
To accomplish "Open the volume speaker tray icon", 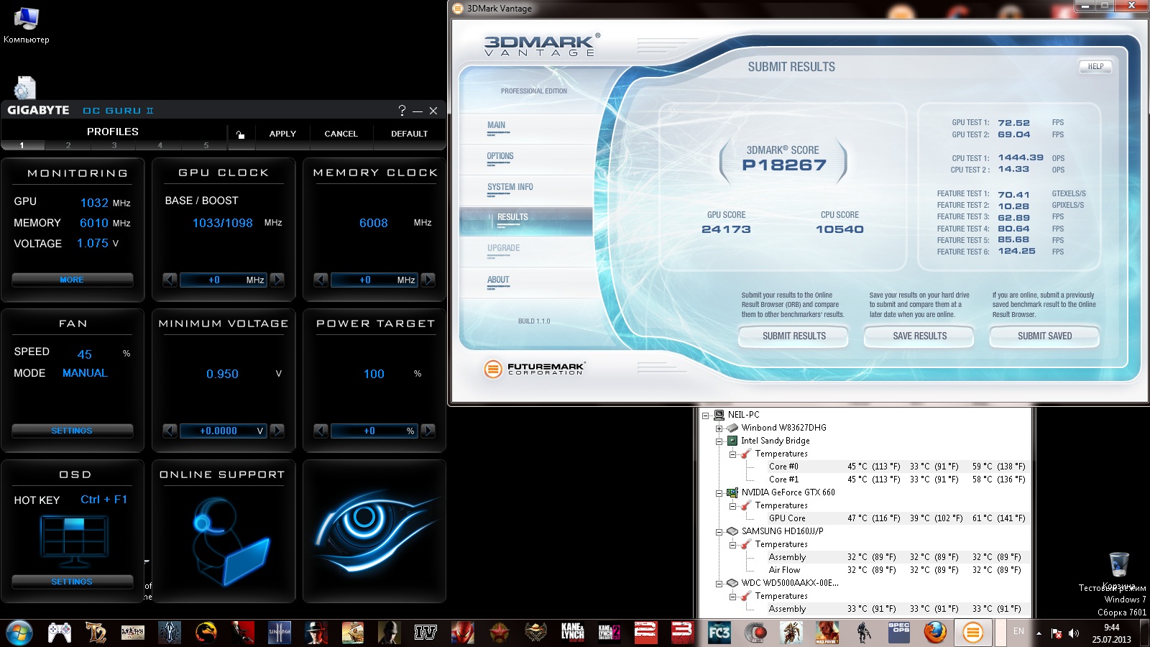I will [x=1074, y=633].
